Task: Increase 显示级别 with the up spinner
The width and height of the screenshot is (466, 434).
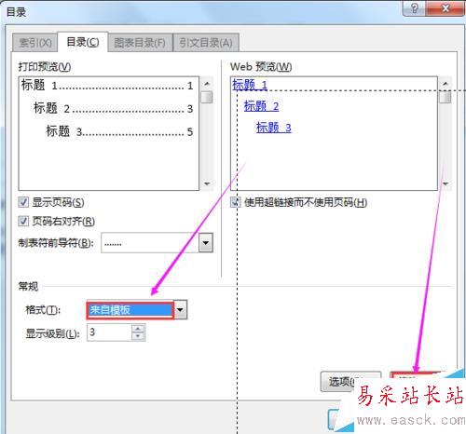Action: [138, 329]
